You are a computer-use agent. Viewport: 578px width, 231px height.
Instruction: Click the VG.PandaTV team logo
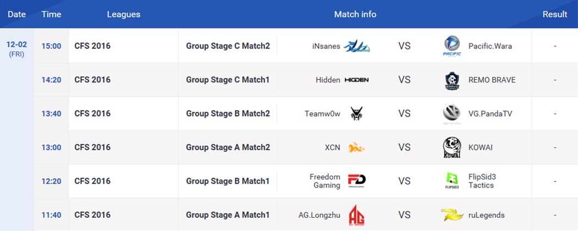(x=452, y=114)
